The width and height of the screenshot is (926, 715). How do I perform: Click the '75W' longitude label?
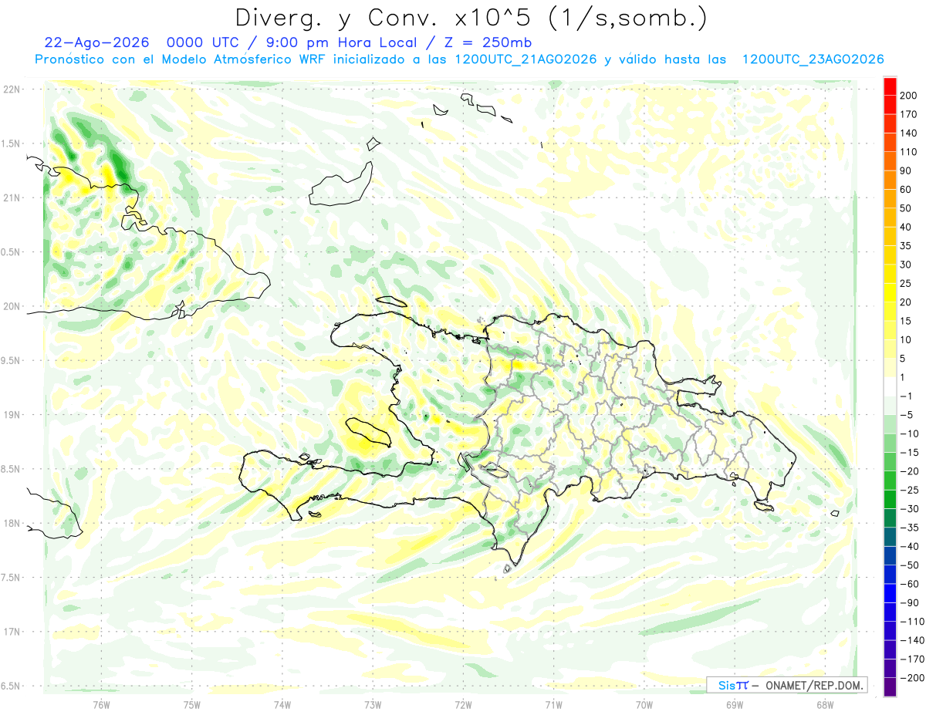point(191,704)
